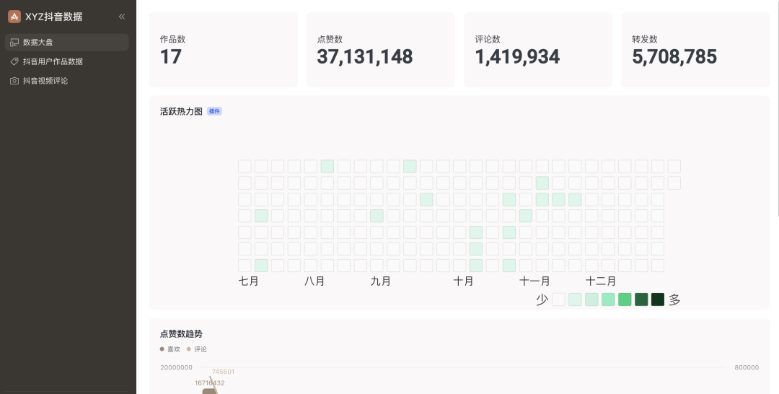The height and width of the screenshot is (394, 779).
Task: Click the vertical scrollbar on the right edge
Action: click(x=777, y=108)
